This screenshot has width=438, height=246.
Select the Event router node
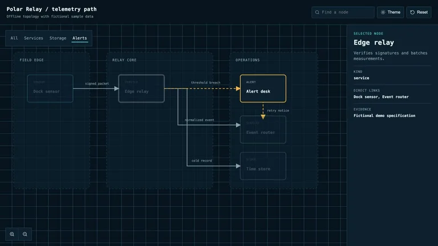pos(263,130)
